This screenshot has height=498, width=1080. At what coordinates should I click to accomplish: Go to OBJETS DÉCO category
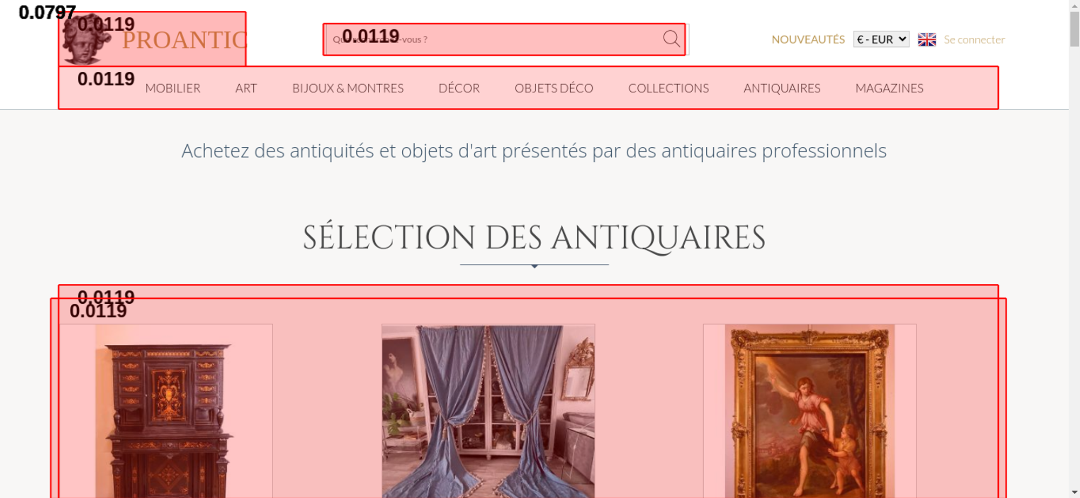click(553, 88)
